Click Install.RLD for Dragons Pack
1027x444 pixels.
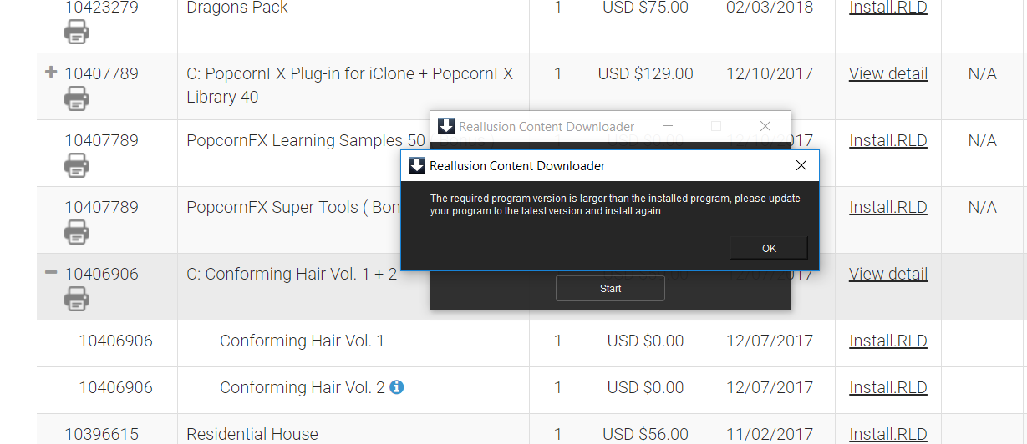pos(887,8)
